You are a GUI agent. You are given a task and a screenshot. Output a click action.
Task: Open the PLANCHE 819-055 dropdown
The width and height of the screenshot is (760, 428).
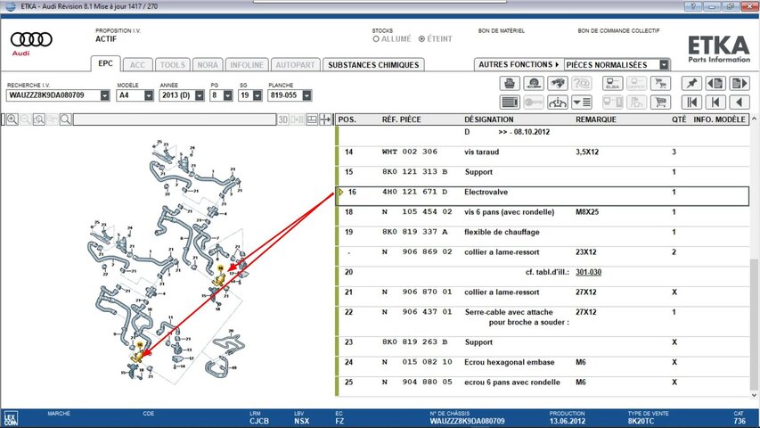pos(306,95)
